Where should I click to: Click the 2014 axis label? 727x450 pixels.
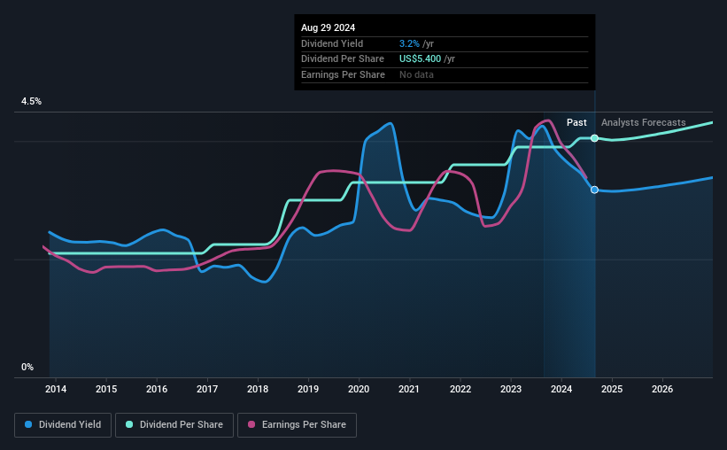(56, 389)
